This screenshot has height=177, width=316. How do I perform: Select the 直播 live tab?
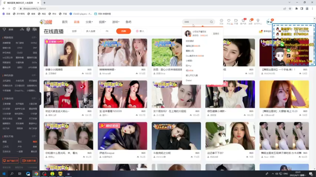tap(77, 22)
